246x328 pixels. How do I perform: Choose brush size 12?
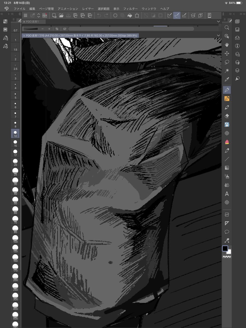tap(15, 134)
